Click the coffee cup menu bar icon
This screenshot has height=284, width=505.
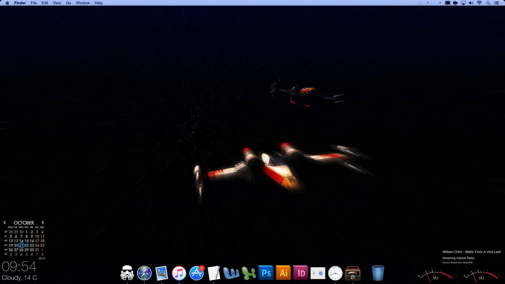tap(455, 3)
